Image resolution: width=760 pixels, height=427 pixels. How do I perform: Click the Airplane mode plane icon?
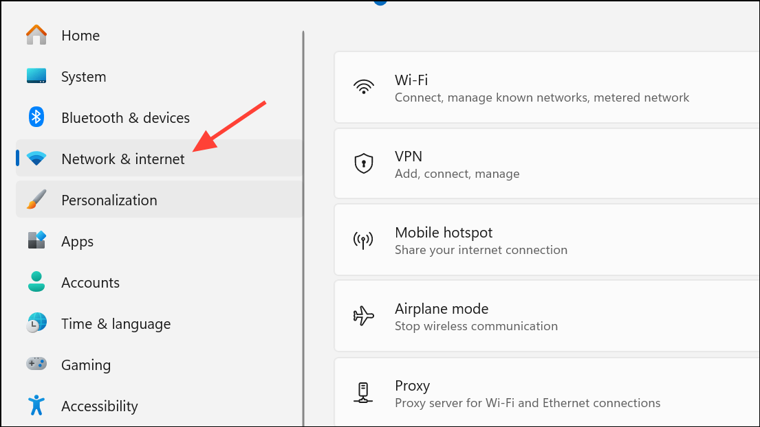(x=364, y=316)
